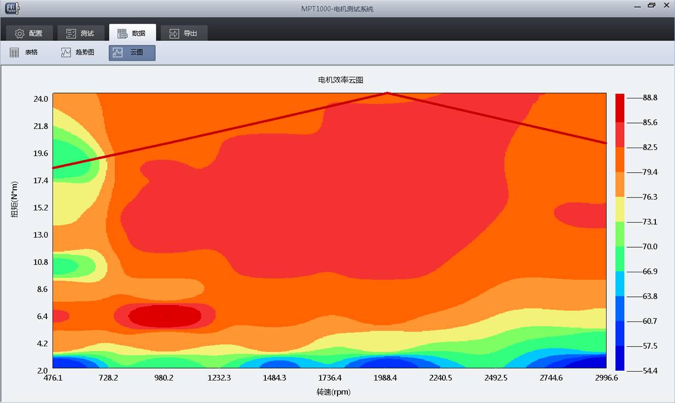Open the 配置 configuration tab

click(28, 33)
